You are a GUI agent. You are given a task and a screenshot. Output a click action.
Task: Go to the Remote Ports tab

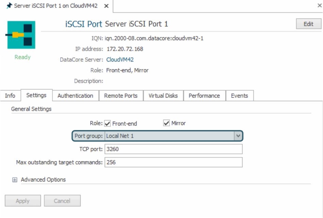121,96
